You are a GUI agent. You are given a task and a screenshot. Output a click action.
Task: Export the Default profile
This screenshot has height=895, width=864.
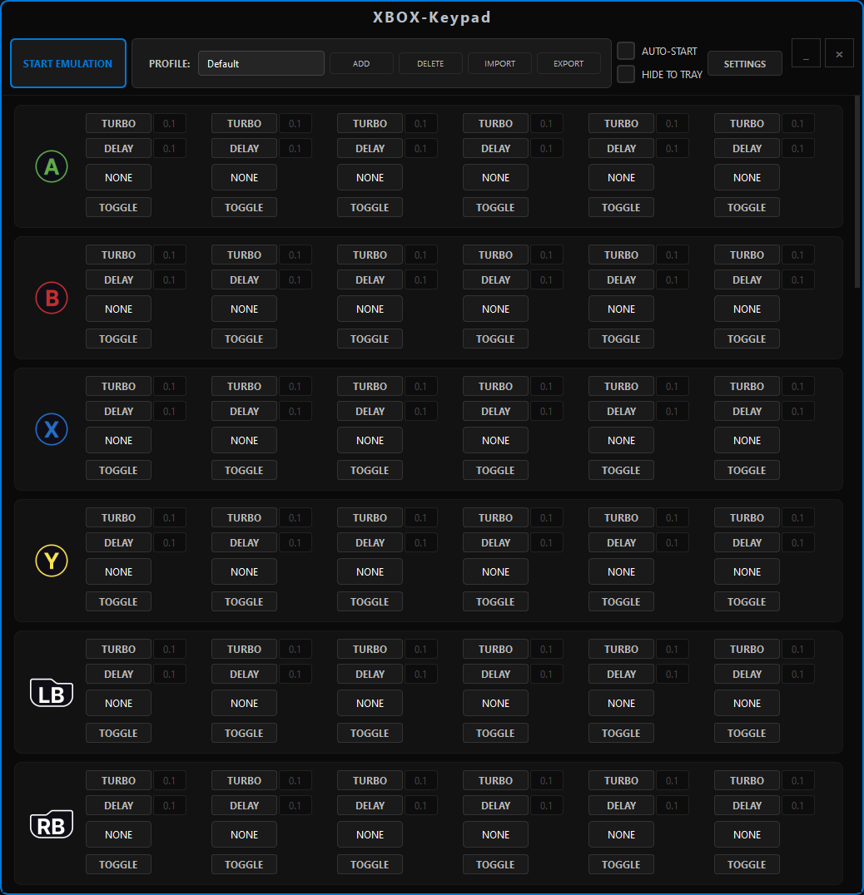pyautogui.click(x=569, y=62)
